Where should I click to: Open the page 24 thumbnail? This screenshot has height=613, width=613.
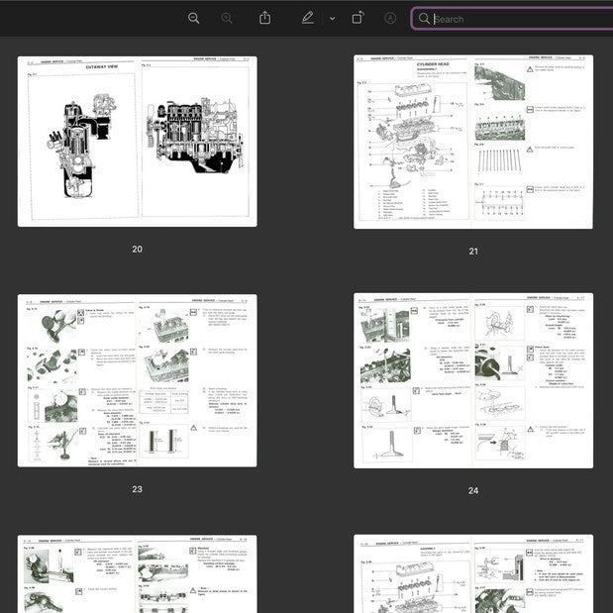pyautogui.click(x=473, y=380)
